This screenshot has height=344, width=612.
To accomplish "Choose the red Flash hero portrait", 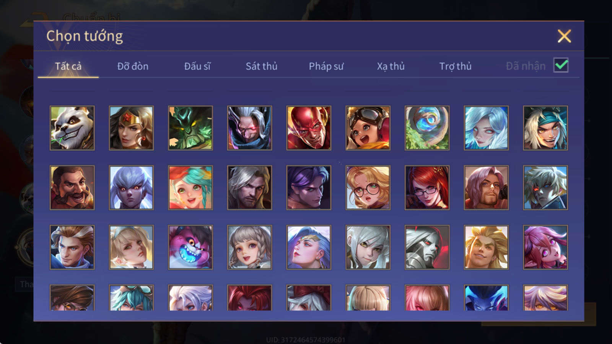I will 309,128.
